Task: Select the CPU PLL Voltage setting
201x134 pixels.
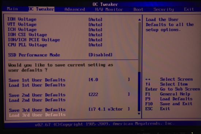Action: click(27, 45)
